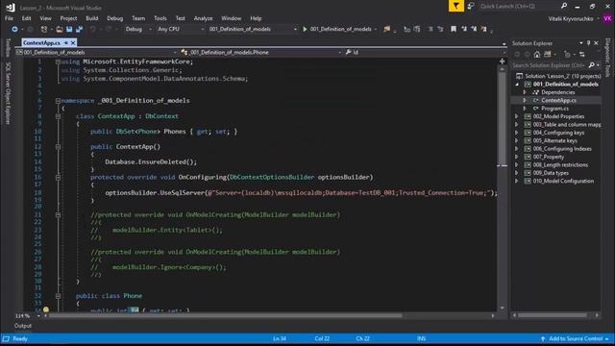Collapse the Phone class outline at line 32
This screenshot has height=346, width=615.
[x=58, y=296]
